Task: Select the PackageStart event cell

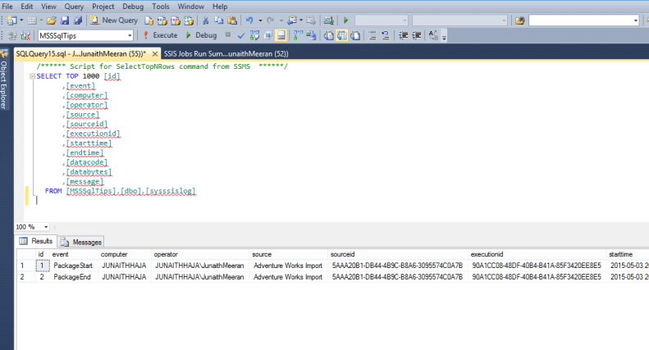Action: 73,266
